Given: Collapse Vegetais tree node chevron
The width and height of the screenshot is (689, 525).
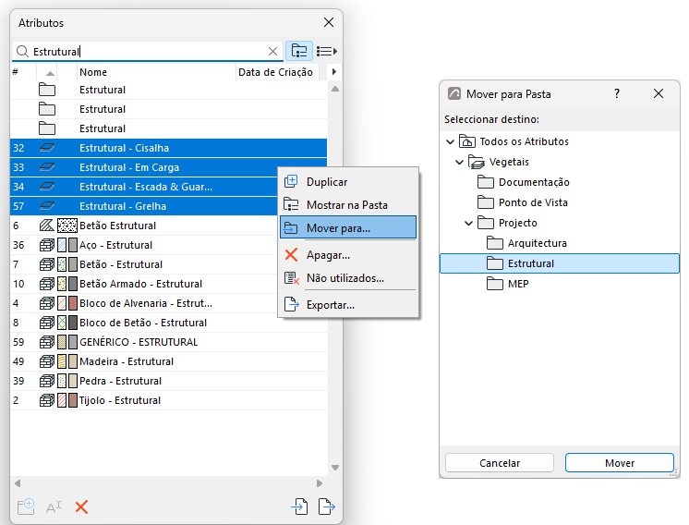Looking at the screenshot, I should tap(459, 163).
